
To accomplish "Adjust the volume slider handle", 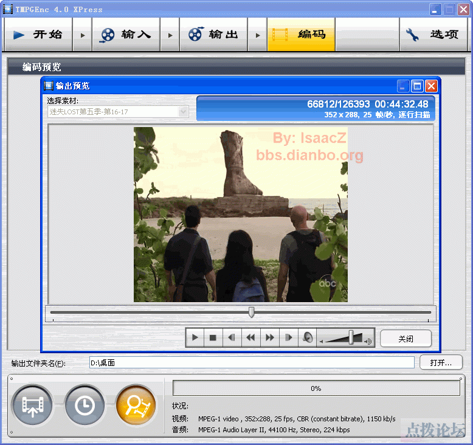I will [351, 337].
